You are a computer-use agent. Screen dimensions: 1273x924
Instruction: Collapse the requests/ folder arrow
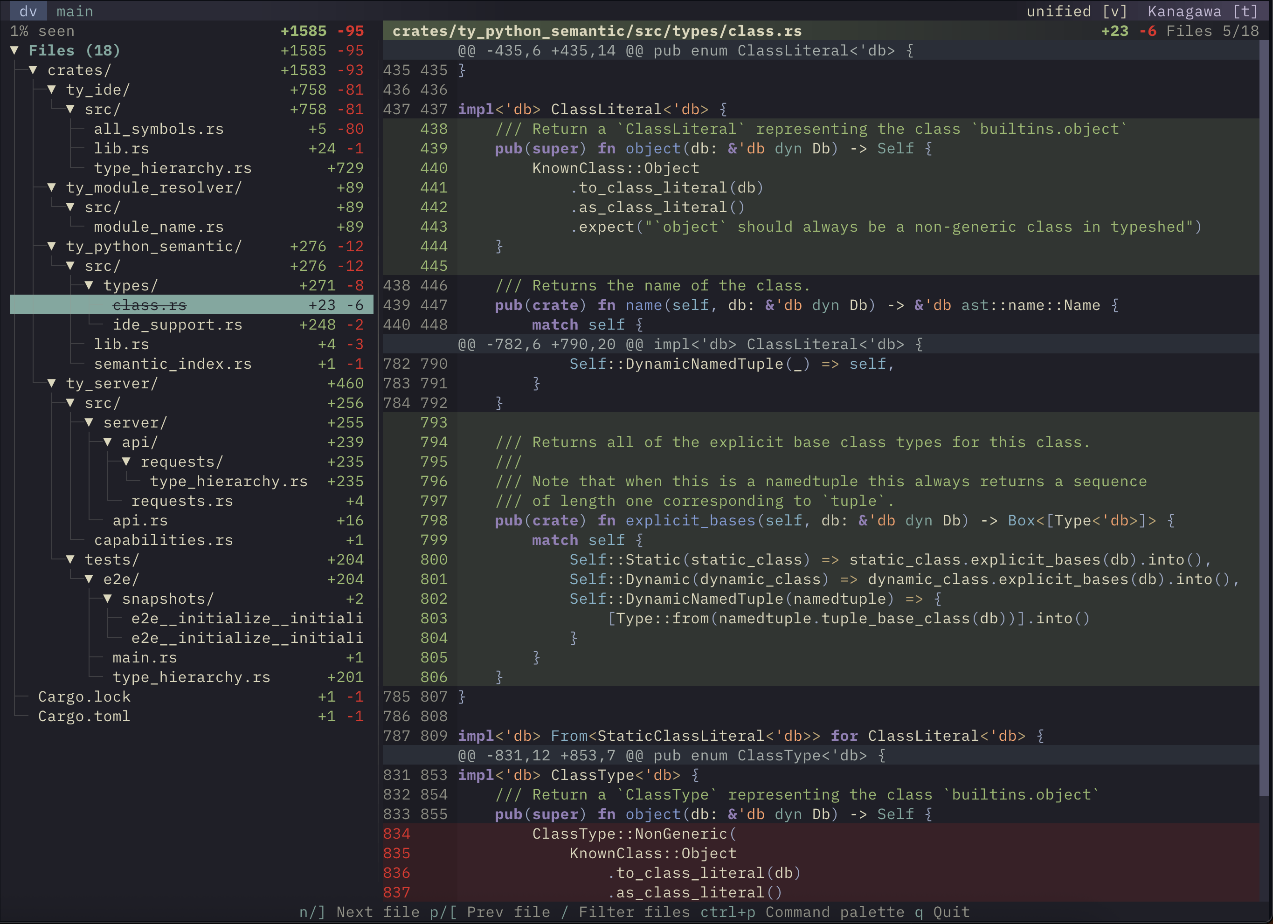pos(127,462)
